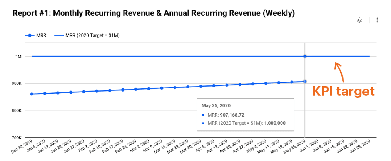Toggle the MRR (2020 Target = $1M) legend label
This screenshot has height=161, width=391.
pos(92,36)
